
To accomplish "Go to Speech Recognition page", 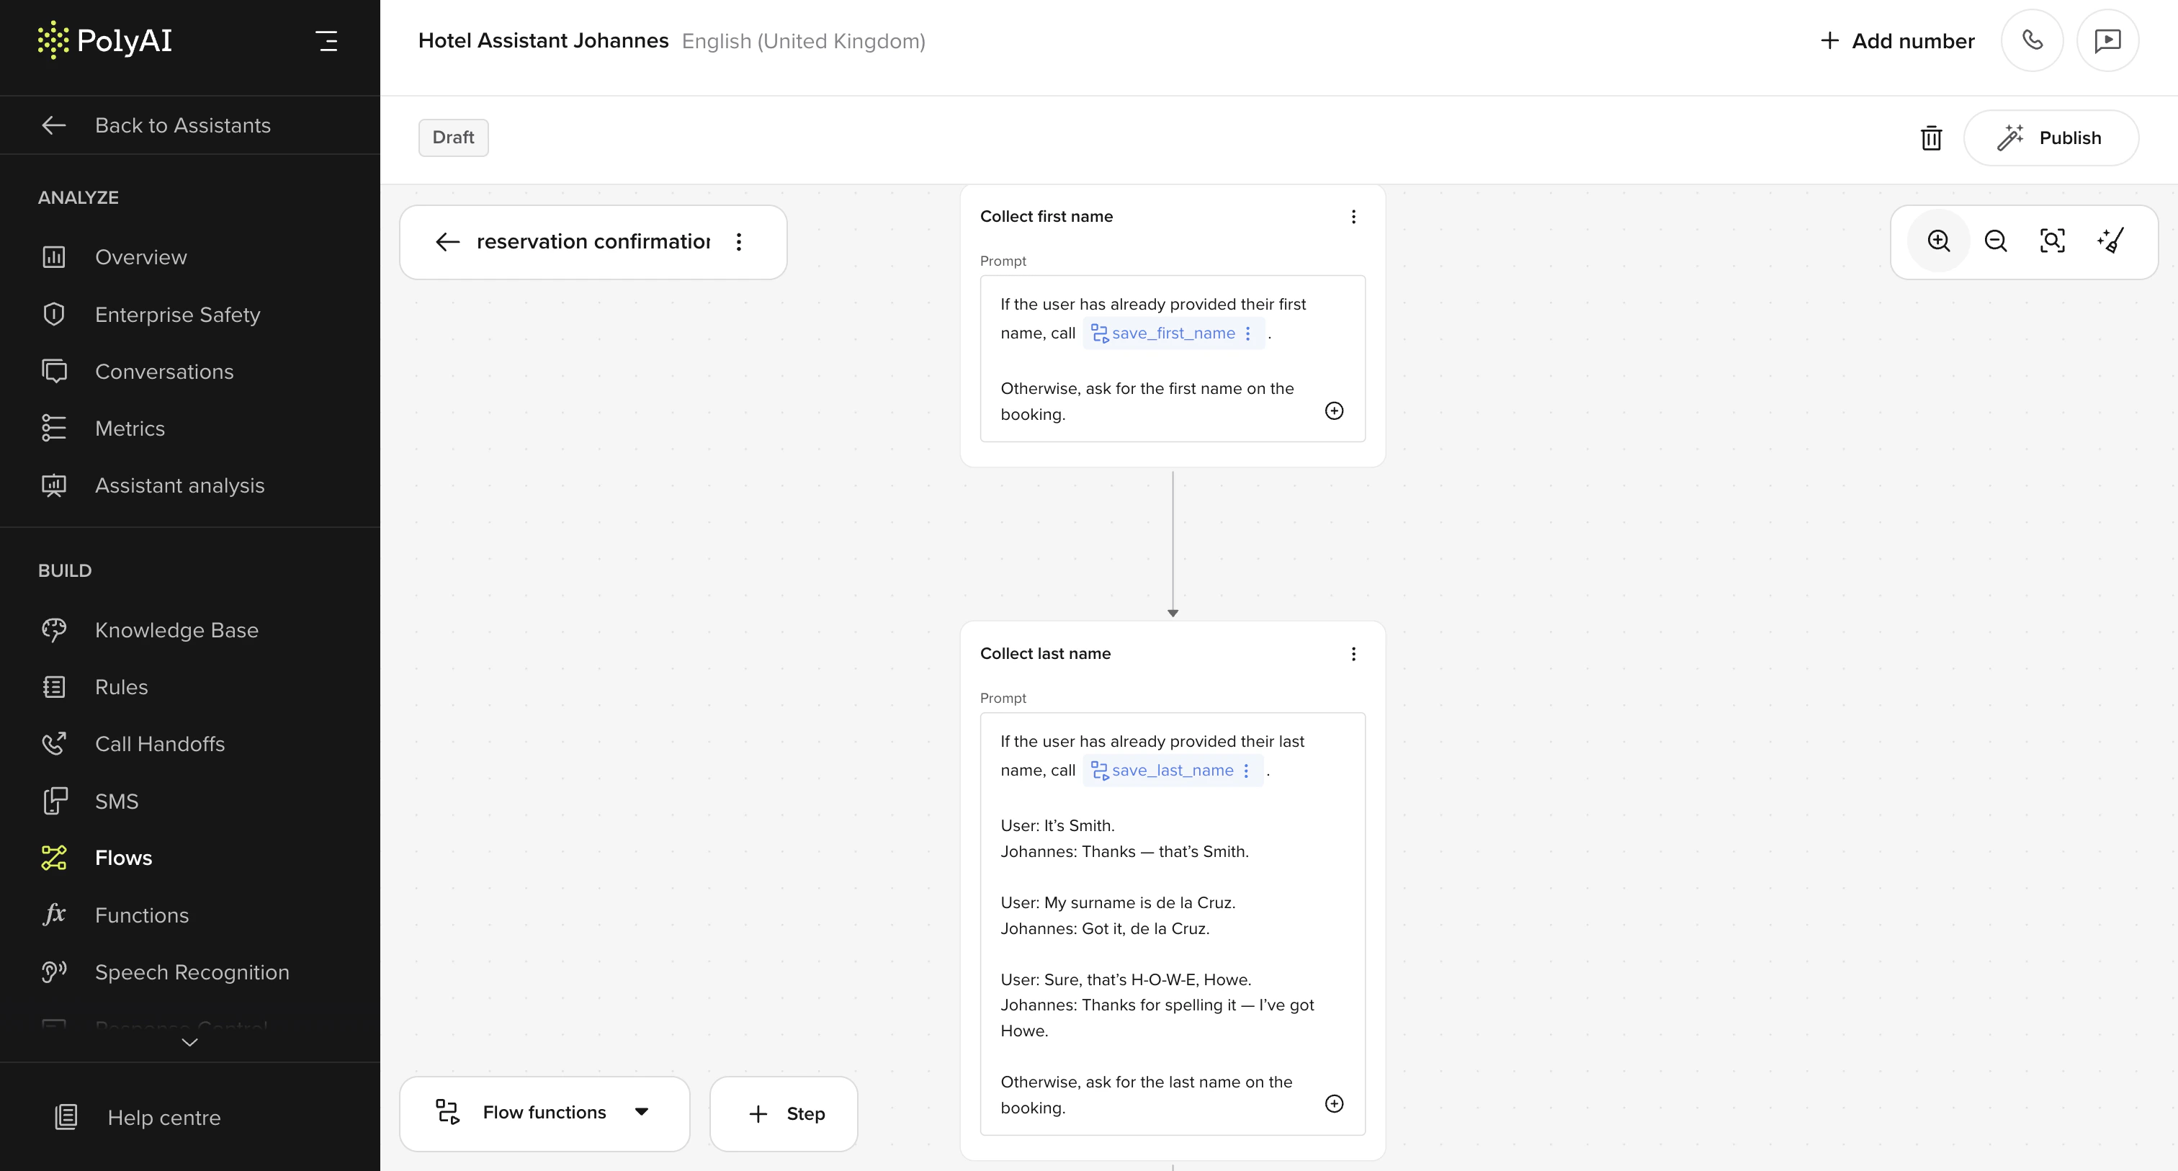I will click(x=192, y=972).
